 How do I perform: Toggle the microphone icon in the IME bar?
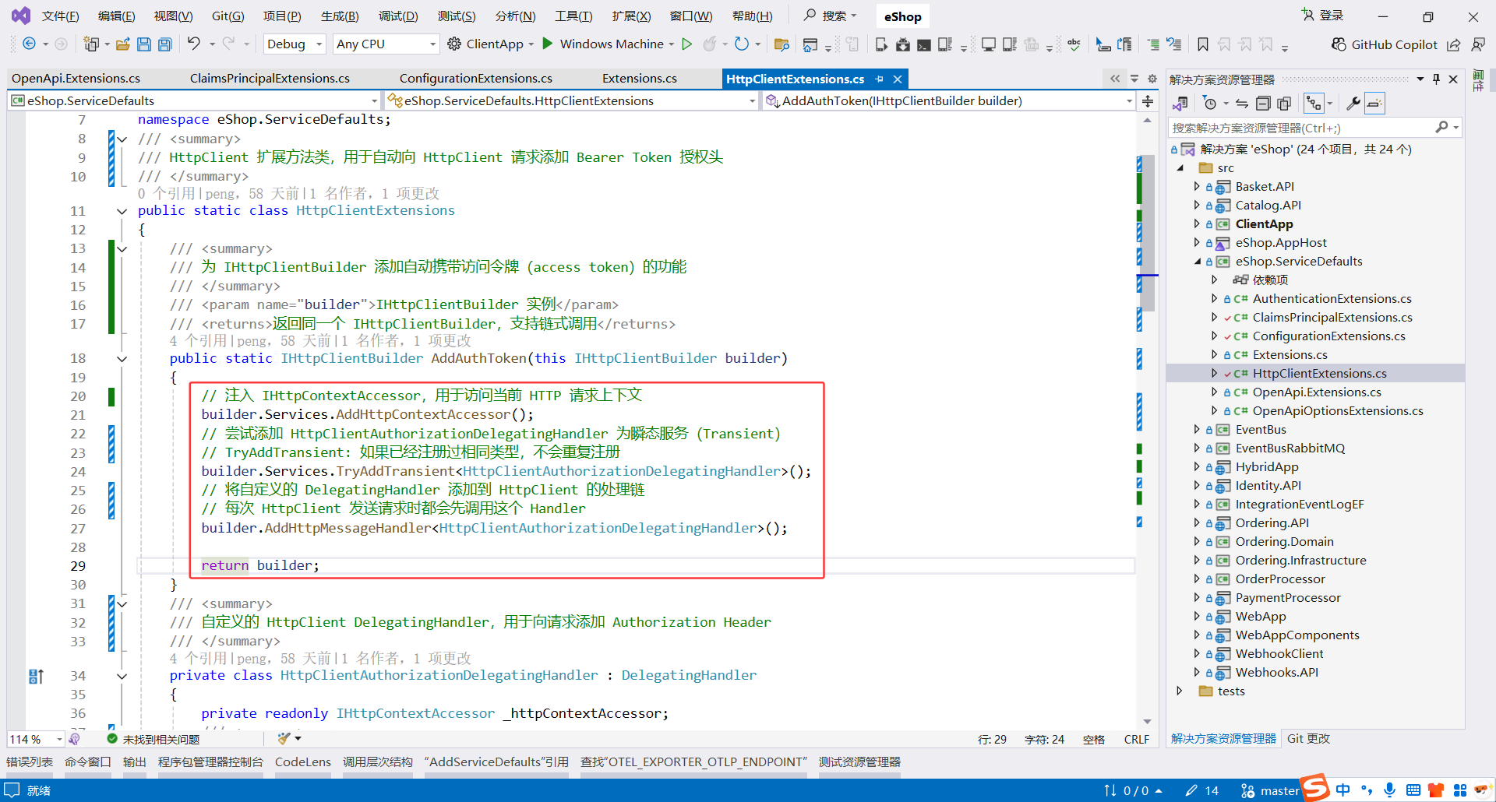1389,790
